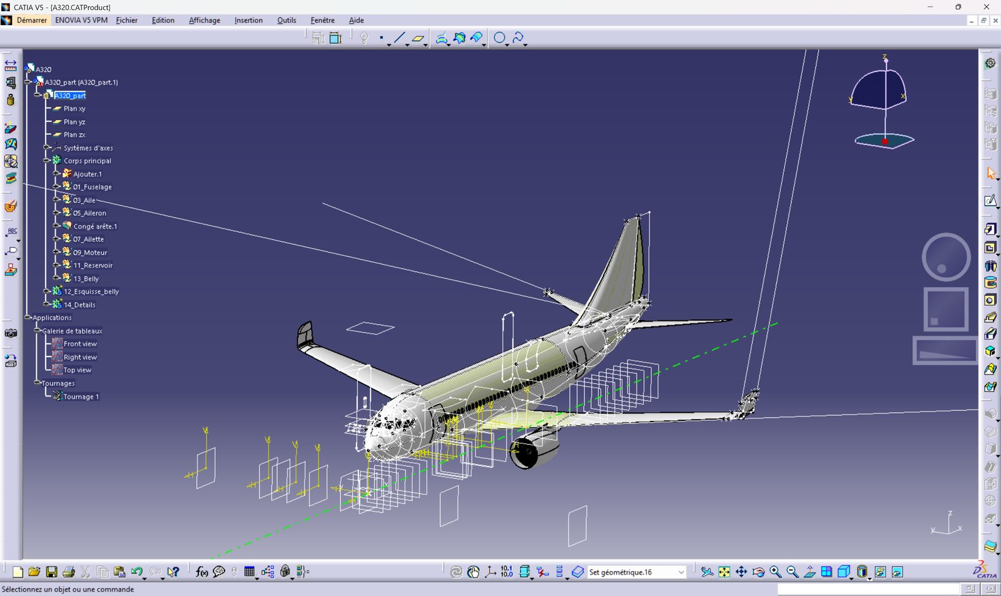The image size is (1001, 596).
Task: Expand the 12_Esquisse_belly node
Action: (46, 291)
